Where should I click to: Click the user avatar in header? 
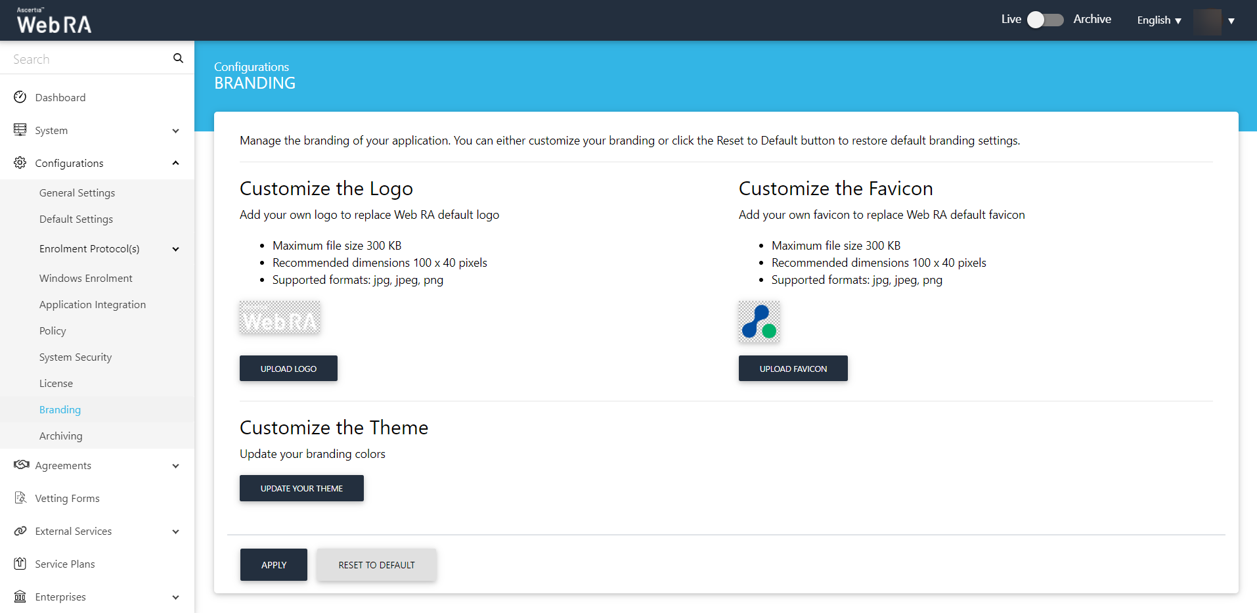click(x=1207, y=21)
